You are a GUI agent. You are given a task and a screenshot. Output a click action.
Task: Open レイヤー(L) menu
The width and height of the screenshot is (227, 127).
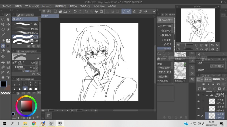47,6
